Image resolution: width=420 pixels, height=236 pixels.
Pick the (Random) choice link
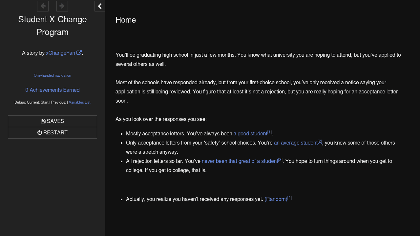click(x=276, y=199)
